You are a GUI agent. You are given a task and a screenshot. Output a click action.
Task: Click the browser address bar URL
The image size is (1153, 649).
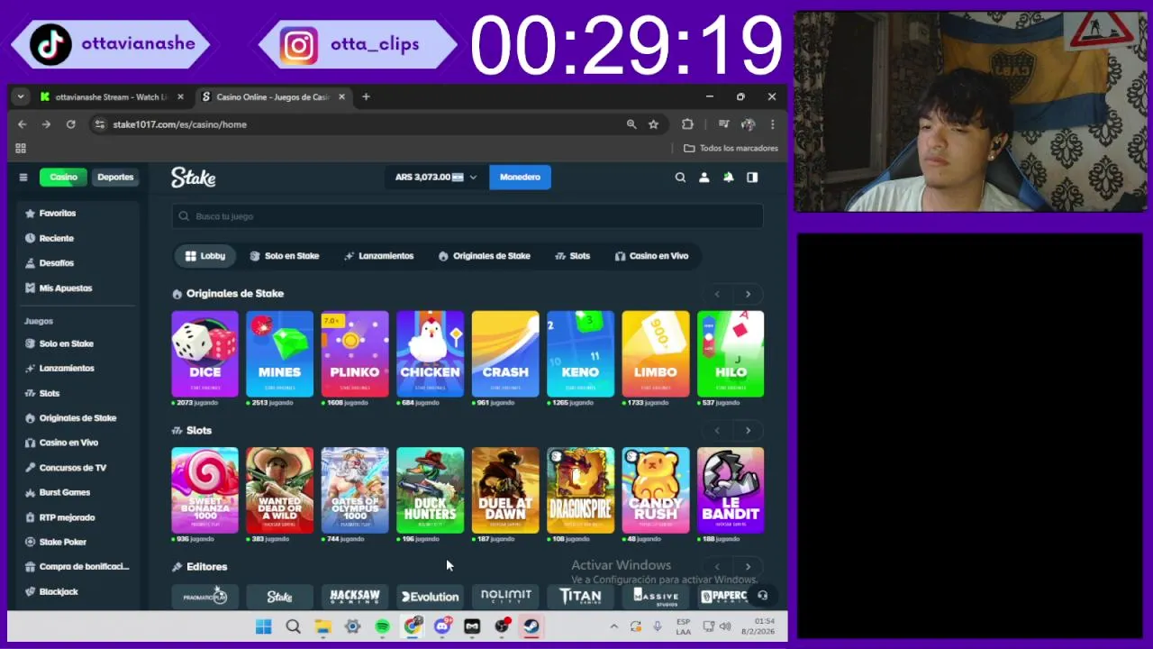[x=179, y=124]
